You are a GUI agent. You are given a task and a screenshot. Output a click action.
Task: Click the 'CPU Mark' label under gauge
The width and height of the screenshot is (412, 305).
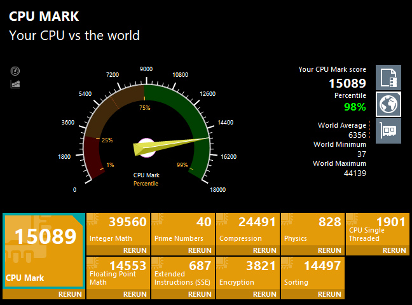click(146, 175)
